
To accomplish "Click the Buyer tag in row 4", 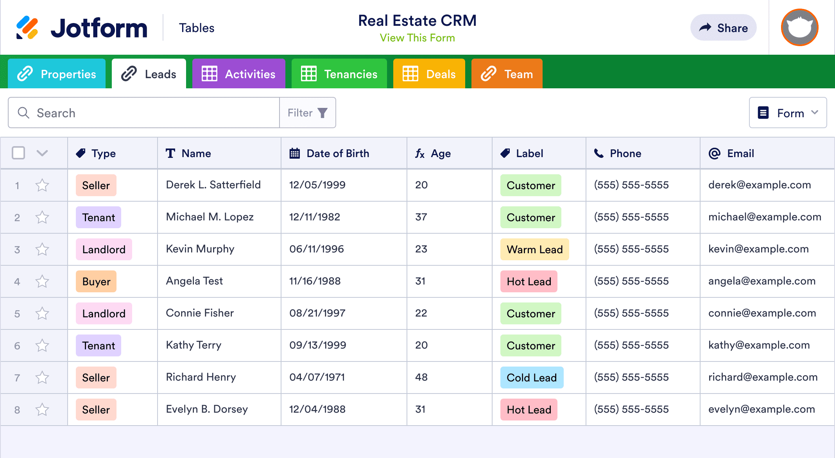I will [x=96, y=281].
